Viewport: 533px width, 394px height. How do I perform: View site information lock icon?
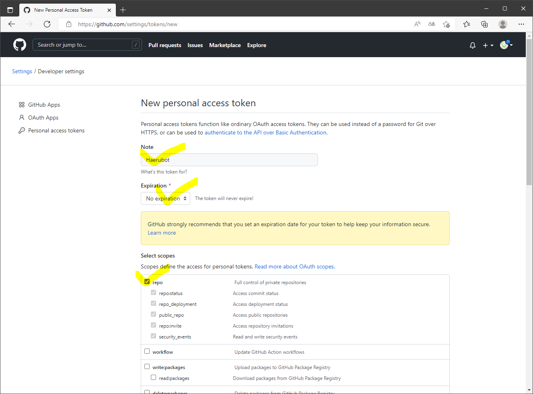click(x=69, y=24)
